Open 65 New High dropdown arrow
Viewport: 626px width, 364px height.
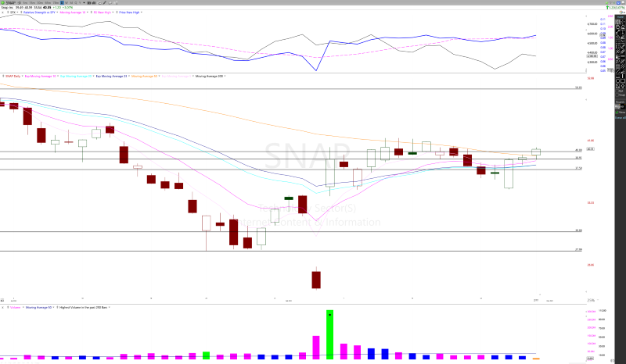pos(113,12)
